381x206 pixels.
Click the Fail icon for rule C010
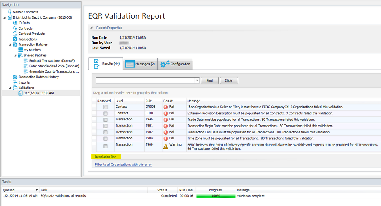[x=166, y=113]
